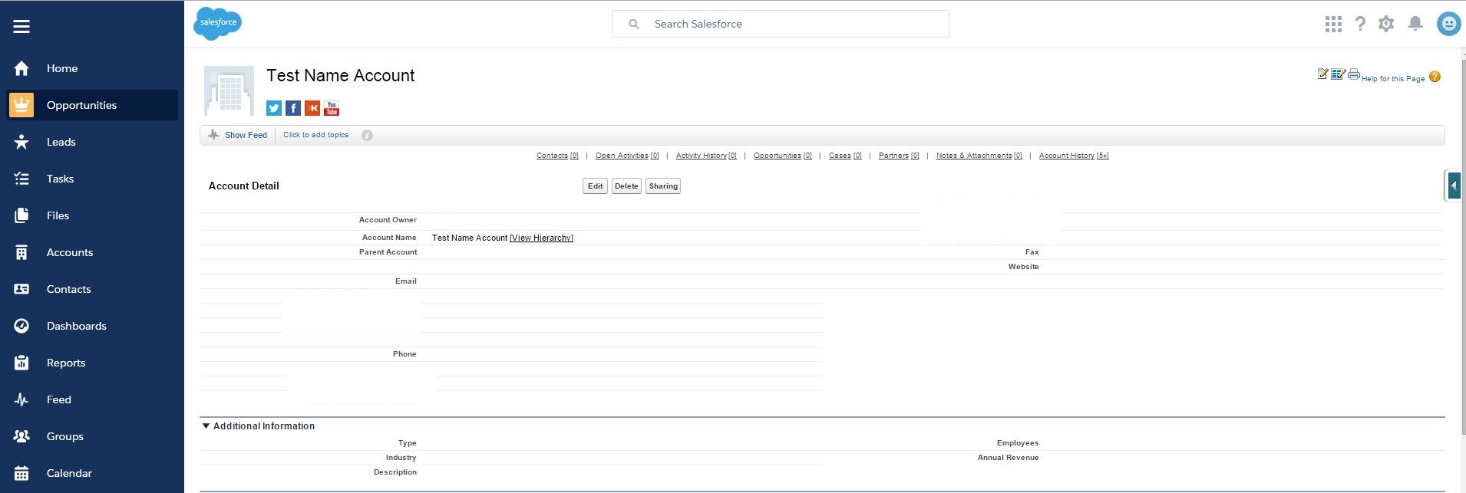Screen dimensions: 1466x493
Task: Jump to Cases [0] related list
Action: (845, 156)
